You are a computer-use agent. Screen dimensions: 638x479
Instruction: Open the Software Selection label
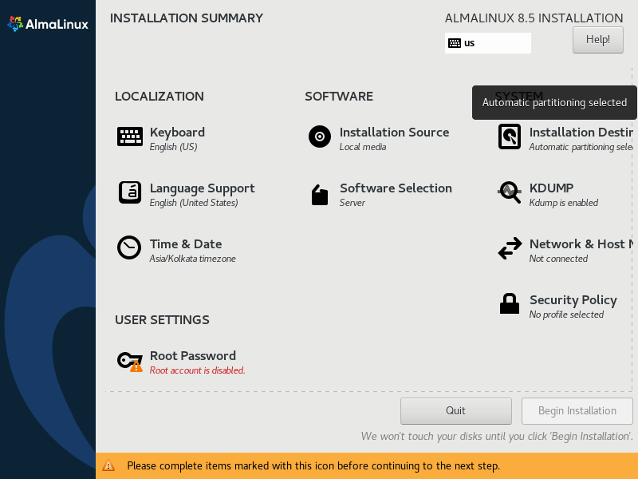396,188
